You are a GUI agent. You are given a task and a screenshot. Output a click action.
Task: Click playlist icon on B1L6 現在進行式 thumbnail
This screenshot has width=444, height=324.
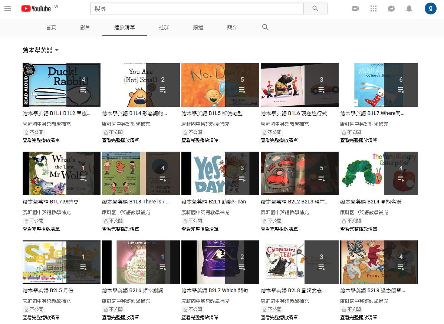pos(321,90)
